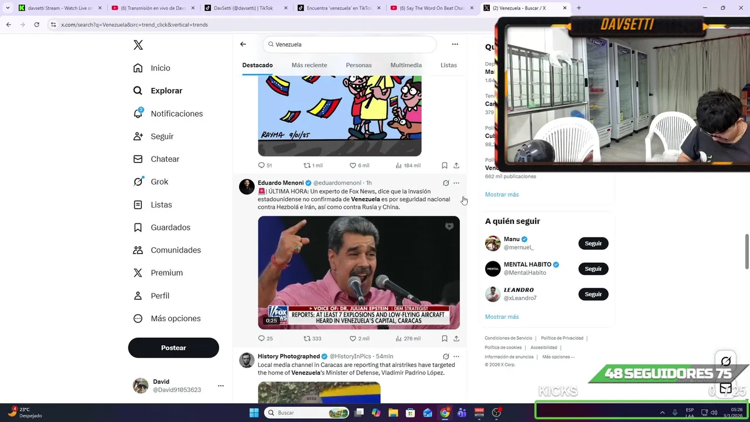Go back using the search page arrow

243,44
